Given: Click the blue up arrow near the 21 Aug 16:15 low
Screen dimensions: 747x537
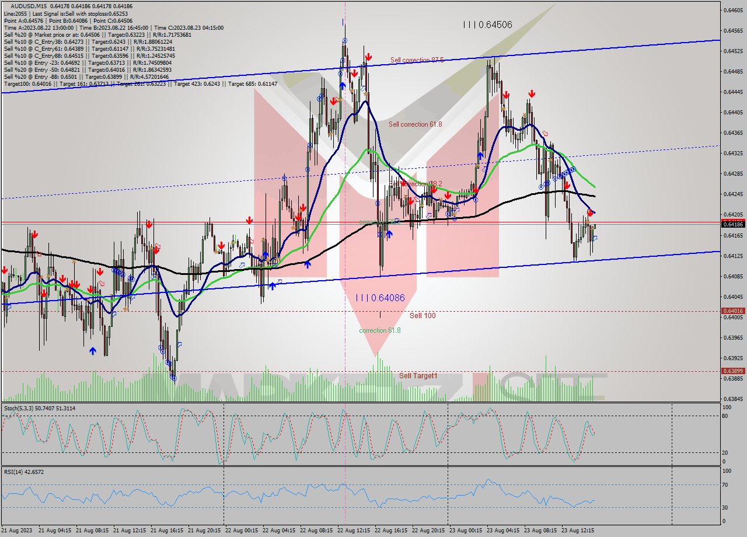Looking at the screenshot, I should [x=93, y=350].
